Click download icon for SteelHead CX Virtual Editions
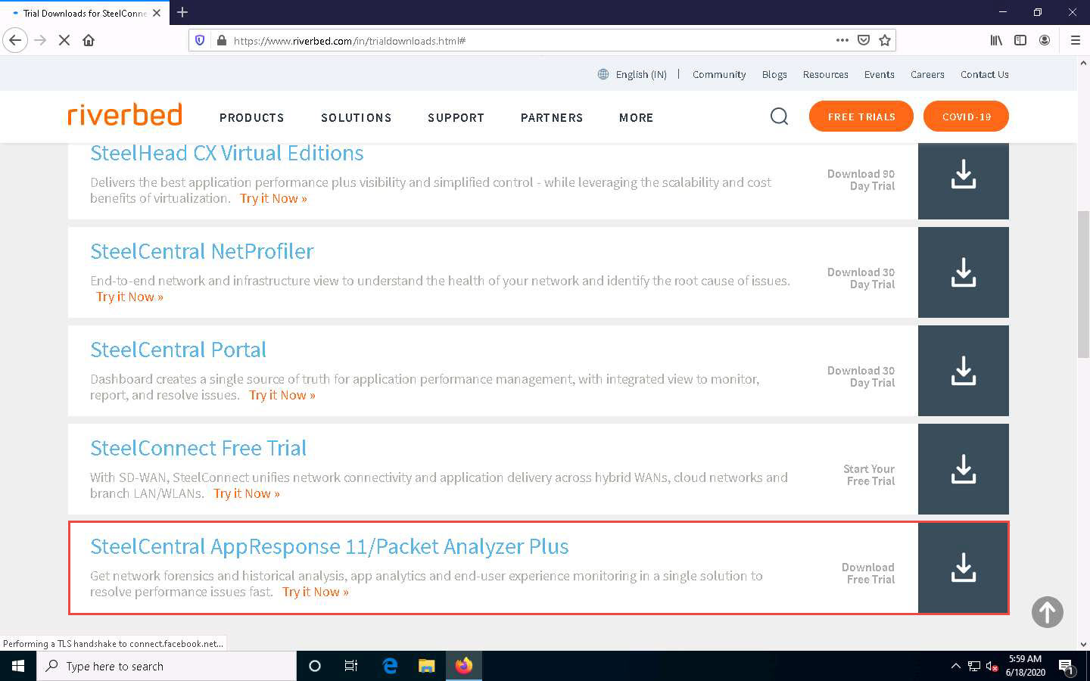This screenshot has height=681, width=1090. (x=964, y=174)
